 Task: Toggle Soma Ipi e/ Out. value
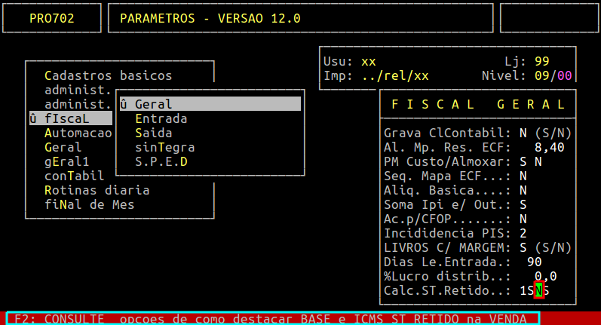point(523,204)
